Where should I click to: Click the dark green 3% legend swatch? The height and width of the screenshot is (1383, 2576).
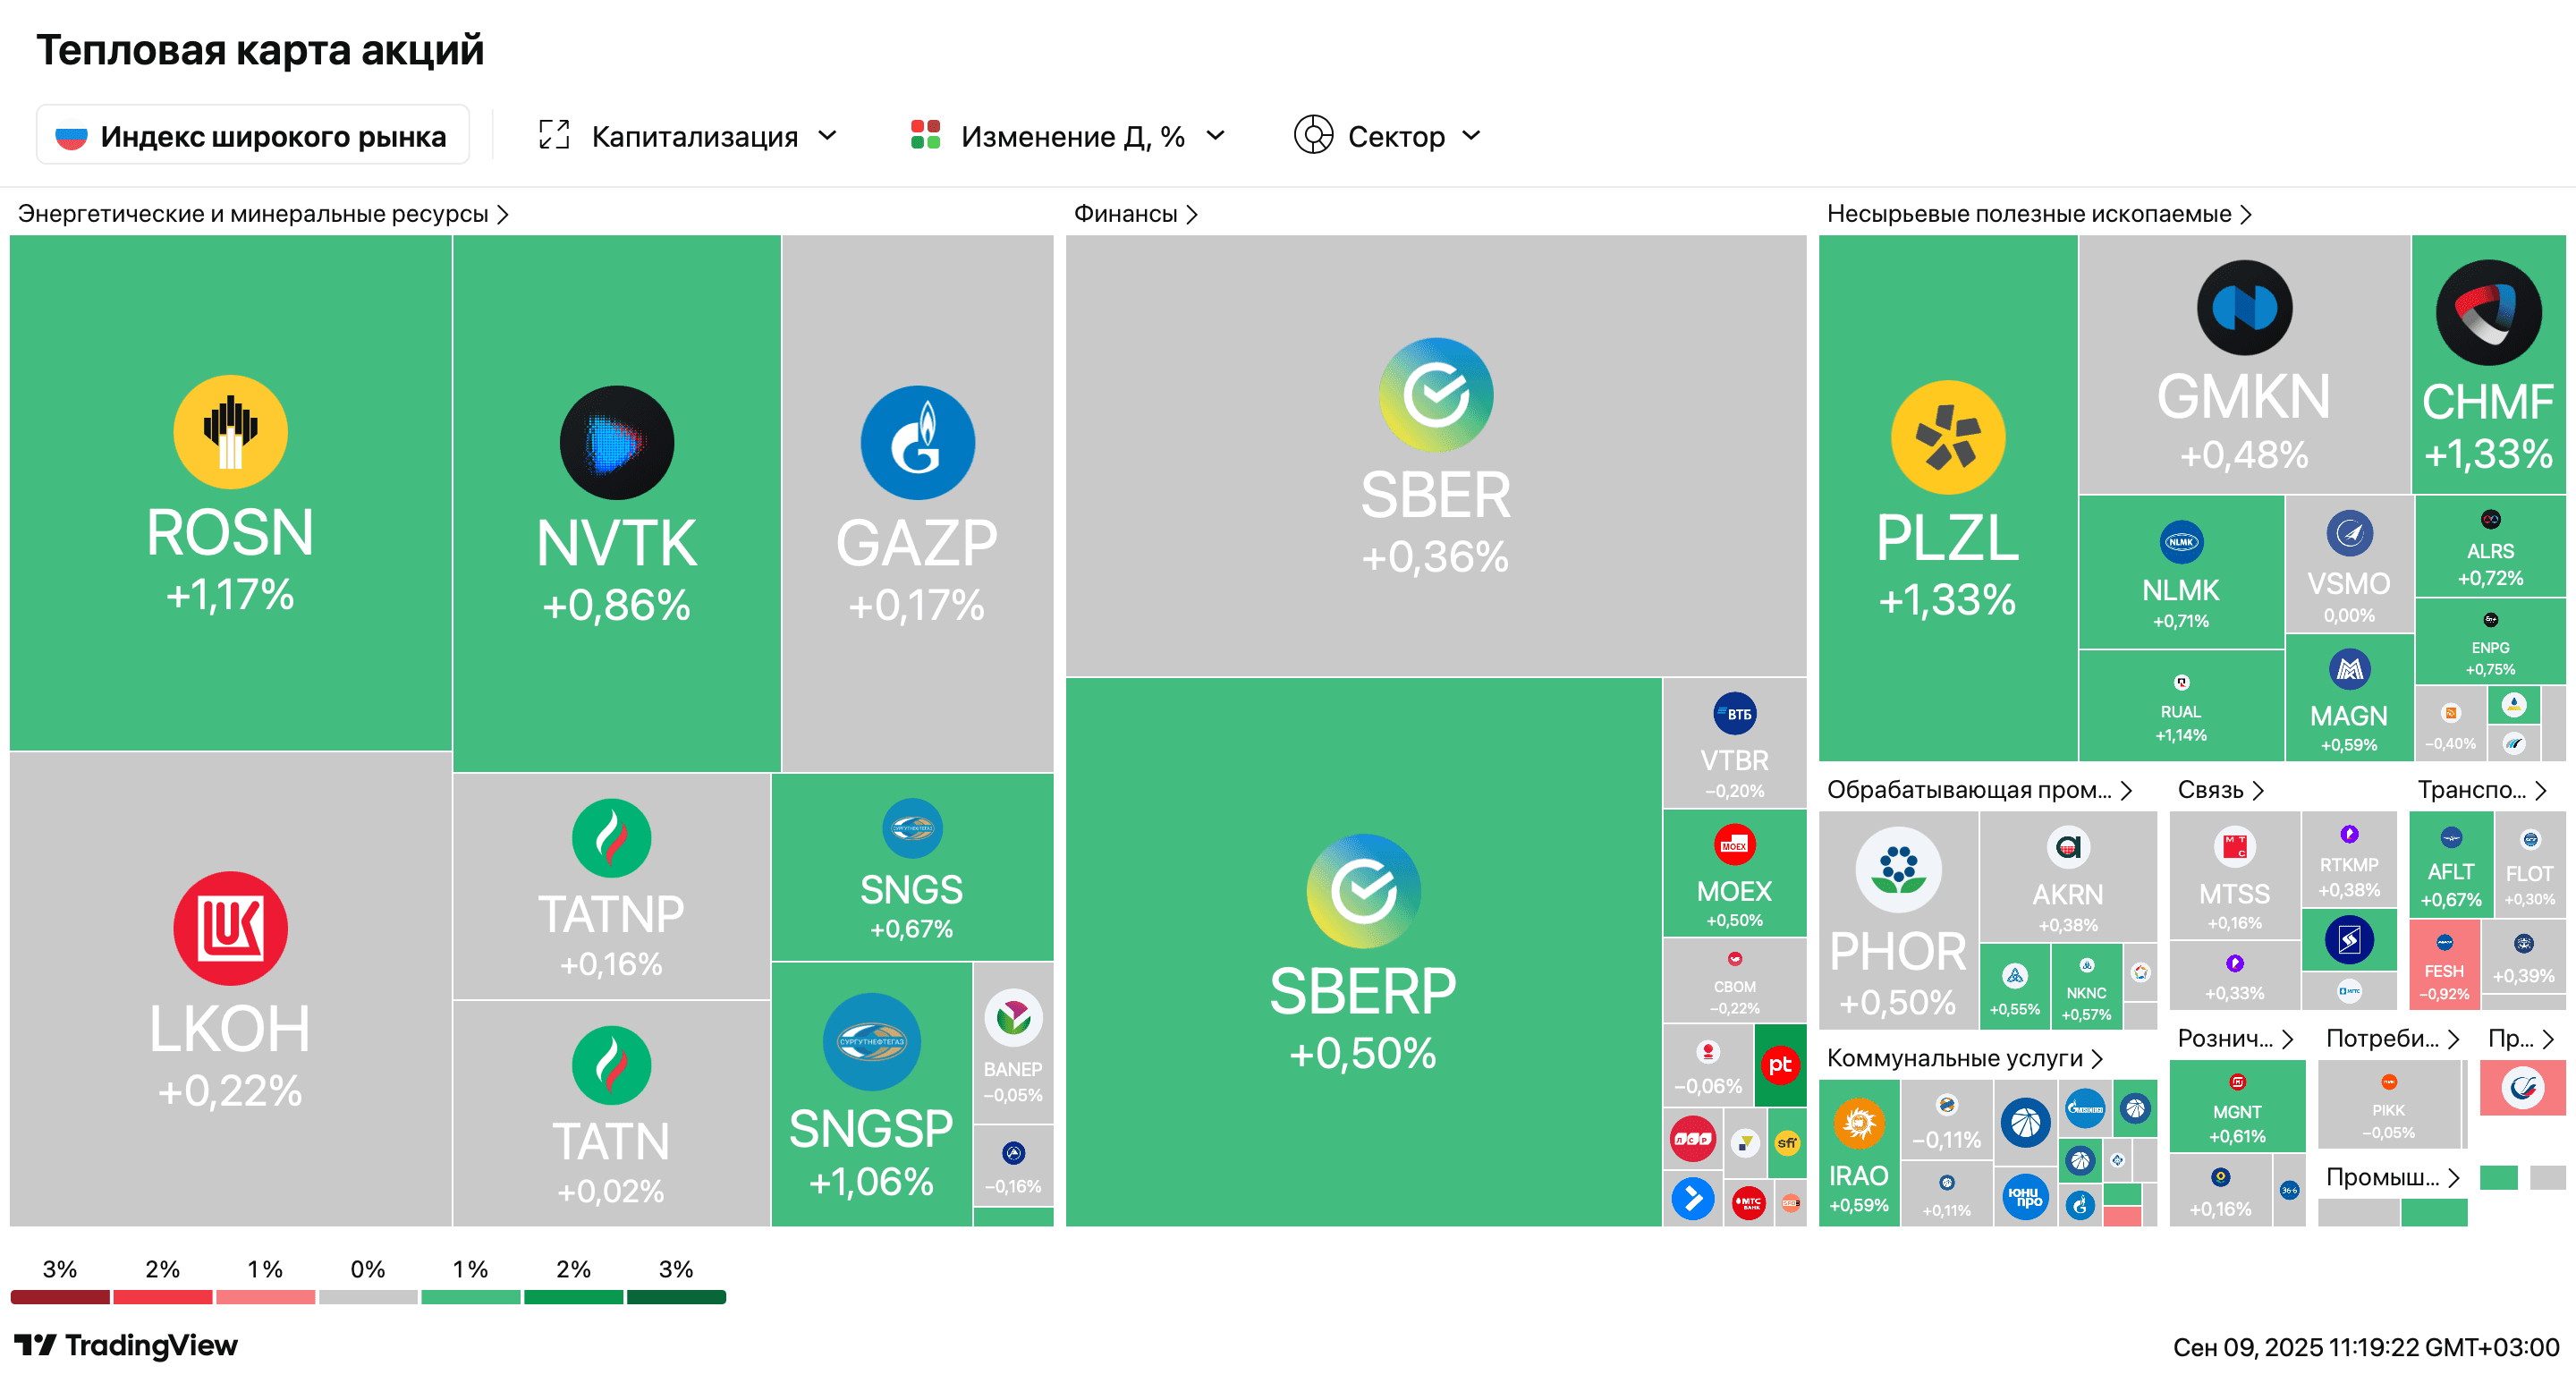pos(676,1297)
